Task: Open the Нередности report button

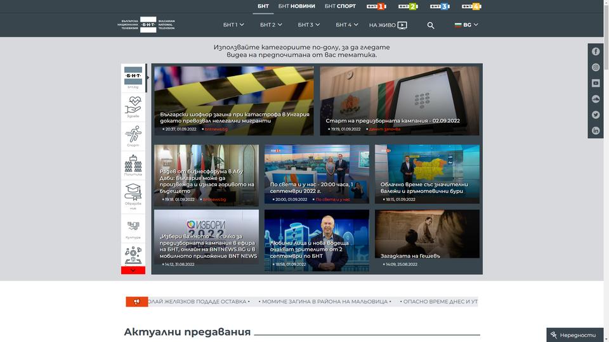Action: (x=575, y=335)
